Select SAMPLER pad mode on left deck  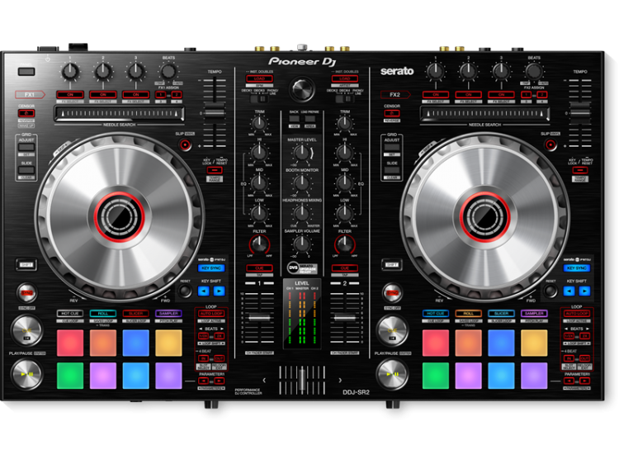tap(168, 314)
